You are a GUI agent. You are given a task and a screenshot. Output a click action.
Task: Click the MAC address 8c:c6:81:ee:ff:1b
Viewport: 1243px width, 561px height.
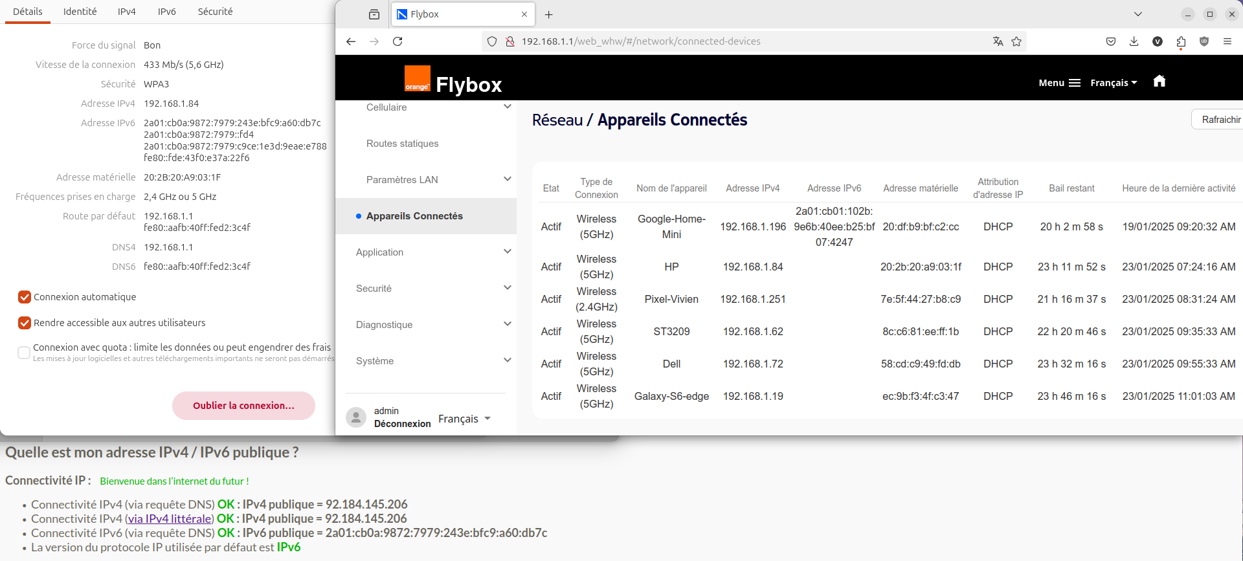click(x=921, y=331)
